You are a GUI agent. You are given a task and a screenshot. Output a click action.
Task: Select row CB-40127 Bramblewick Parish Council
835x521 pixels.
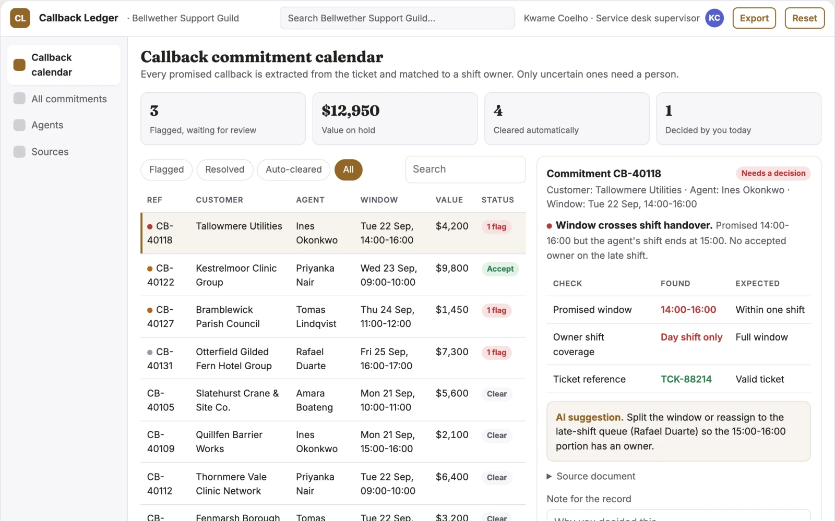[x=333, y=317]
